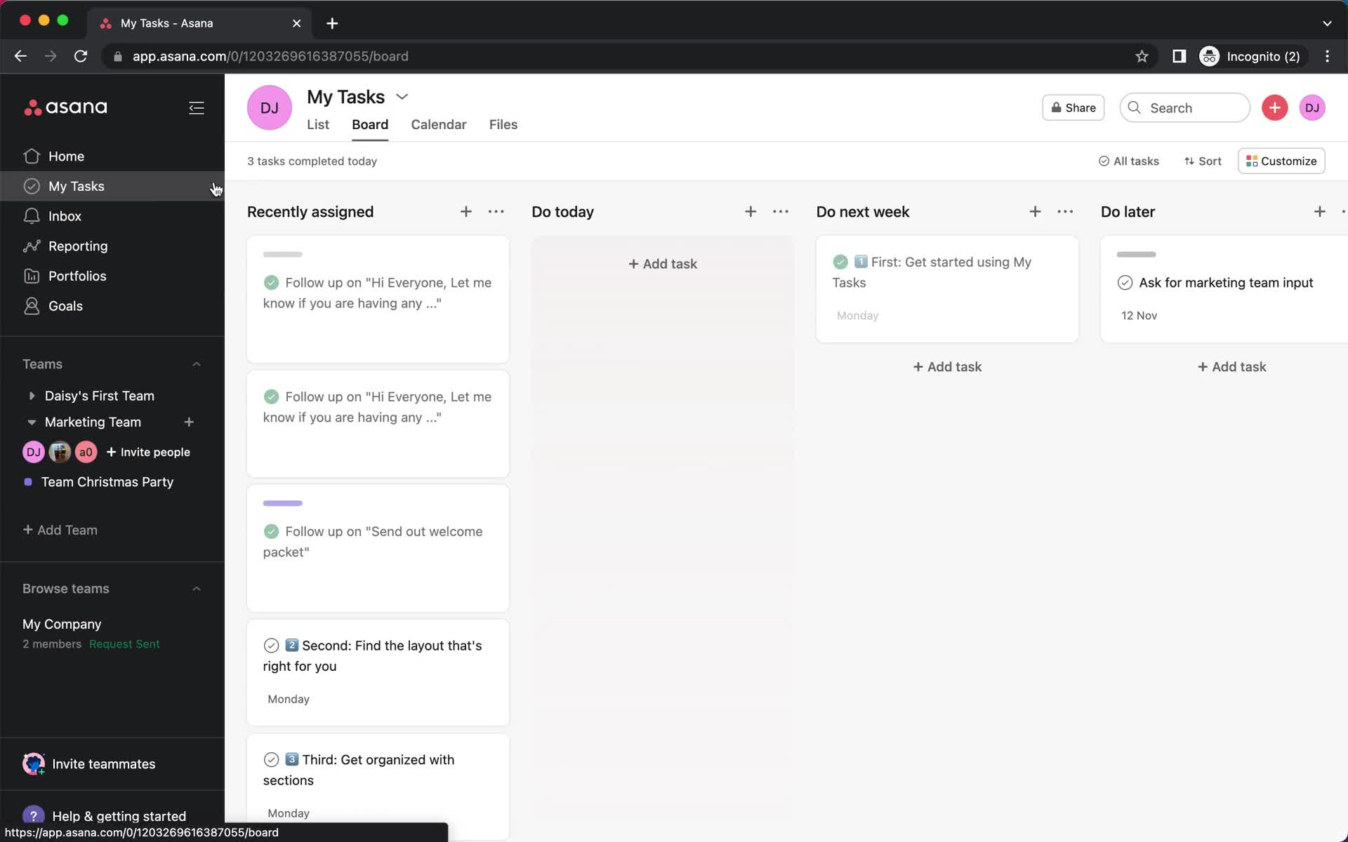This screenshot has height=842, width=1348.
Task: Expand Marketing Team section in sidebar
Action: tap(31, 422)
